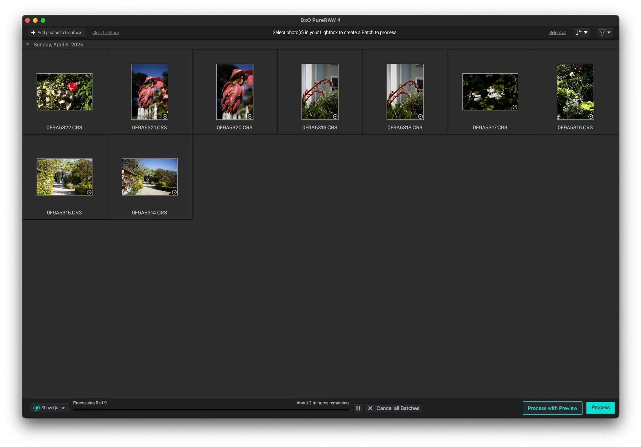641x447 pixels.
Task: Click the checkmark badge on 0F9A5317.CR3 thumbnail
Action: coord(515,107)
